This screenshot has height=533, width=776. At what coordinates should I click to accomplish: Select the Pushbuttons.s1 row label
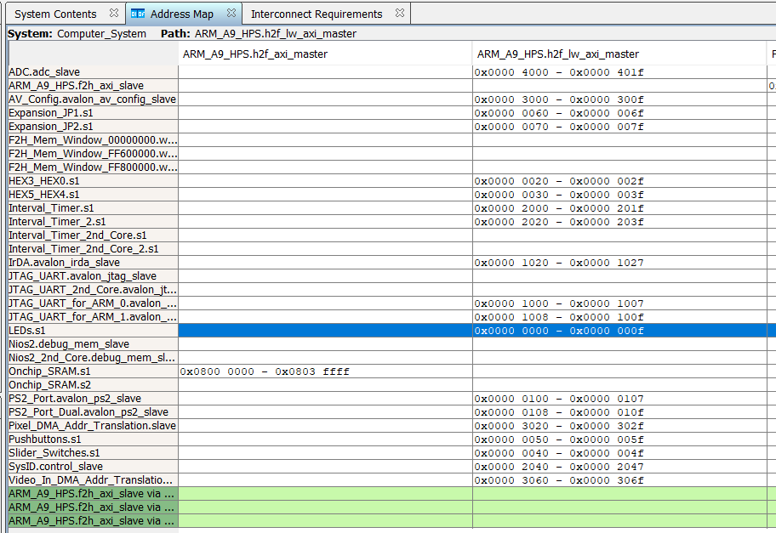pyautogui.click(x=45, y=439)
